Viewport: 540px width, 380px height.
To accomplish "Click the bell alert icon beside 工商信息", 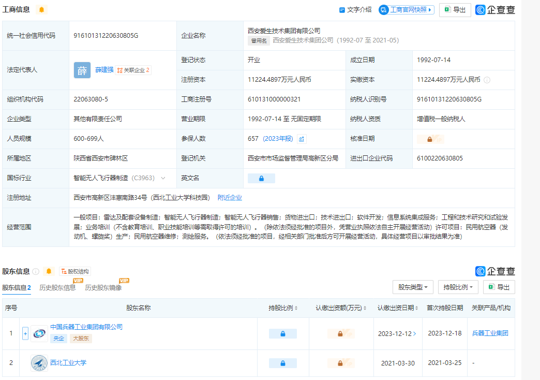I will click(x=41, y=10).
